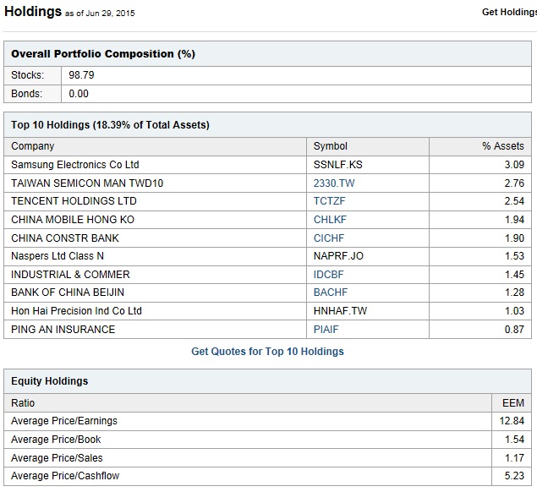Viewport: 537px width, 492px height.
Task: Click Samsung's 3.09 percent assets value
Action: pos(514,165)
